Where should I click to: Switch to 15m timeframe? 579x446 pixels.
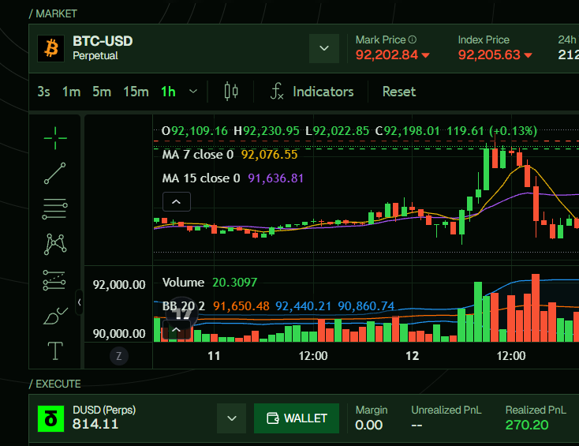click(136, 92)
